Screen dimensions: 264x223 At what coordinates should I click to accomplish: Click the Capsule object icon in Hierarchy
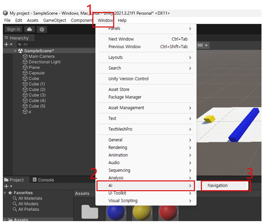coord(25,73)
